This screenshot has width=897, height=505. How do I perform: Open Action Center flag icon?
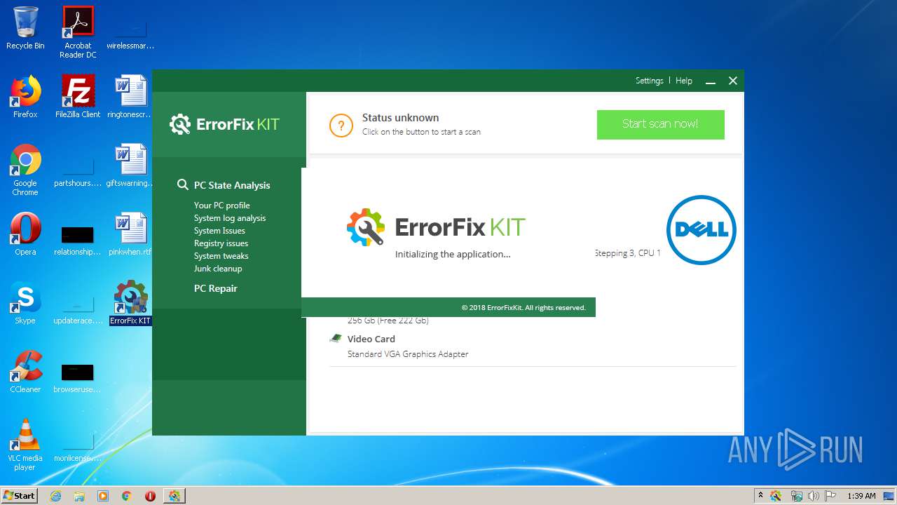pos(830,496)
